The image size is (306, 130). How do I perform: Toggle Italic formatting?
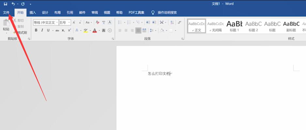pyautogui.click(x=42, y=30)
